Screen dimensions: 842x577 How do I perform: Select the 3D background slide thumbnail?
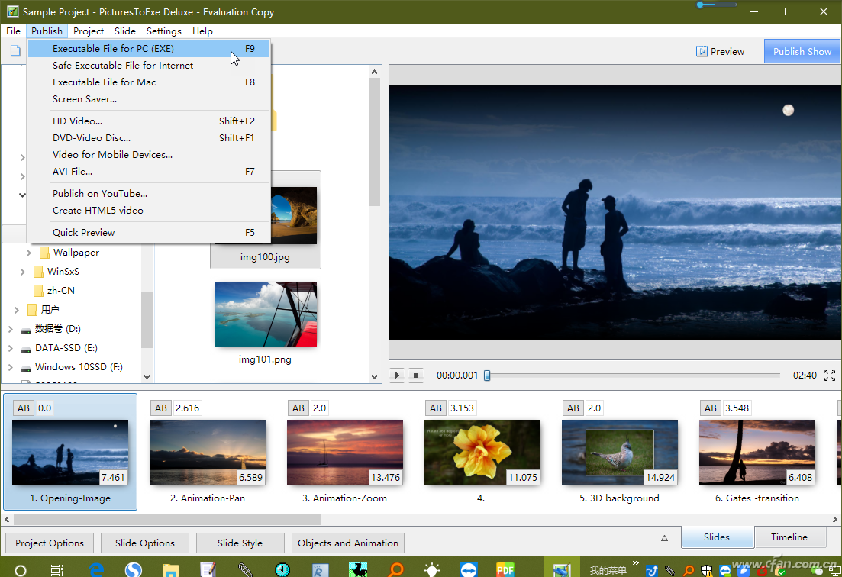tap(619, 452)
